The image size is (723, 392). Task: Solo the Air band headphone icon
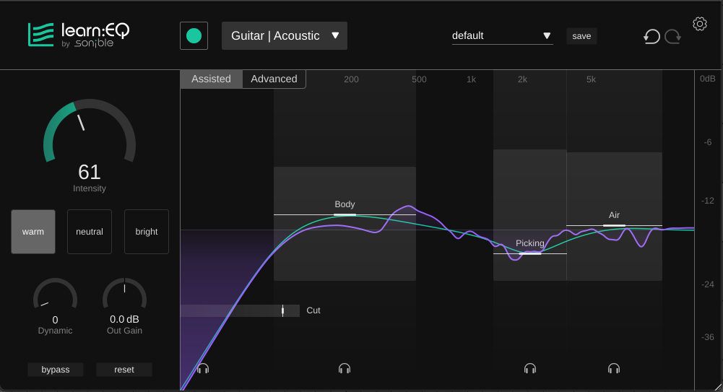(x=614, y=368)
